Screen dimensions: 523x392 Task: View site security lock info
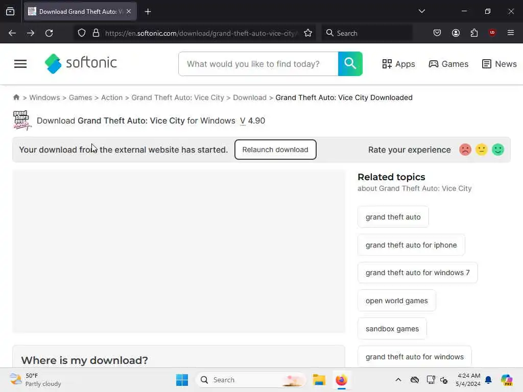(96, 33)
